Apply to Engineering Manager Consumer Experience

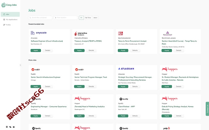(x=36, y=116)
